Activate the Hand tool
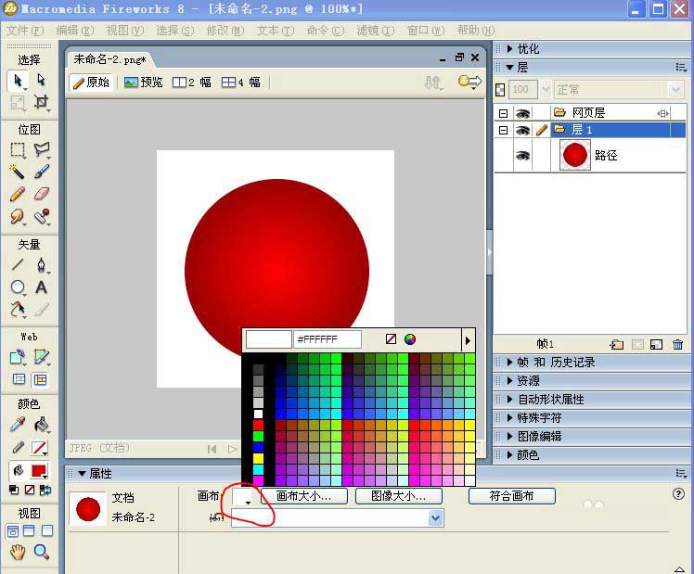The image size is (694, 574). (18, 553)
